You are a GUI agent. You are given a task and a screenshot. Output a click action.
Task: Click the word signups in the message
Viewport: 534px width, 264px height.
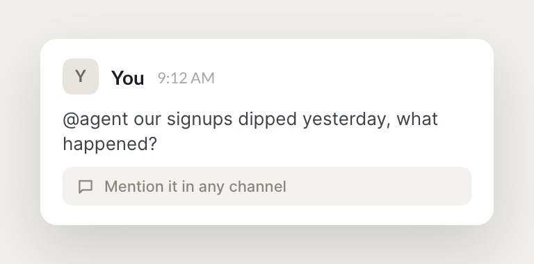(200, 119)
